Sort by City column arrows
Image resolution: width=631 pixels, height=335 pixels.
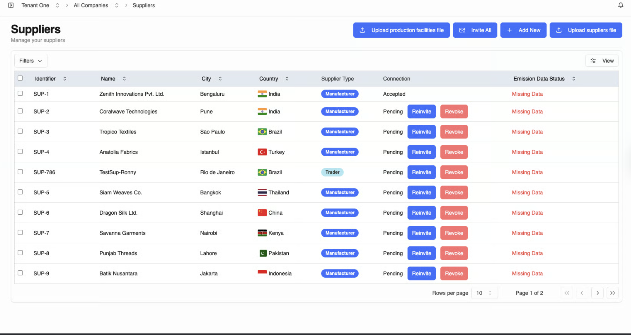220,79
